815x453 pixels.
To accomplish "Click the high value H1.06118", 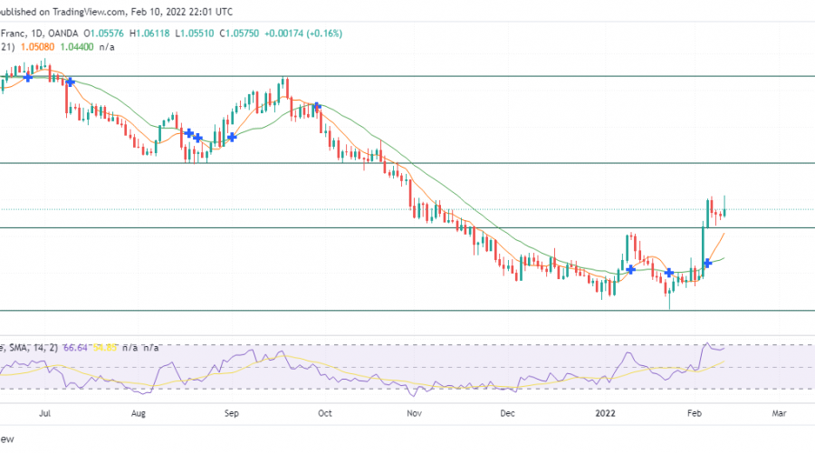I will pyautogui.click(x=149, y=34).
